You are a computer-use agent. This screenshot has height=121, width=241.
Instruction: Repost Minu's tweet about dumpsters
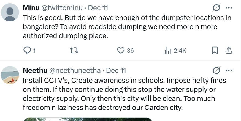(x=74, y=50)
